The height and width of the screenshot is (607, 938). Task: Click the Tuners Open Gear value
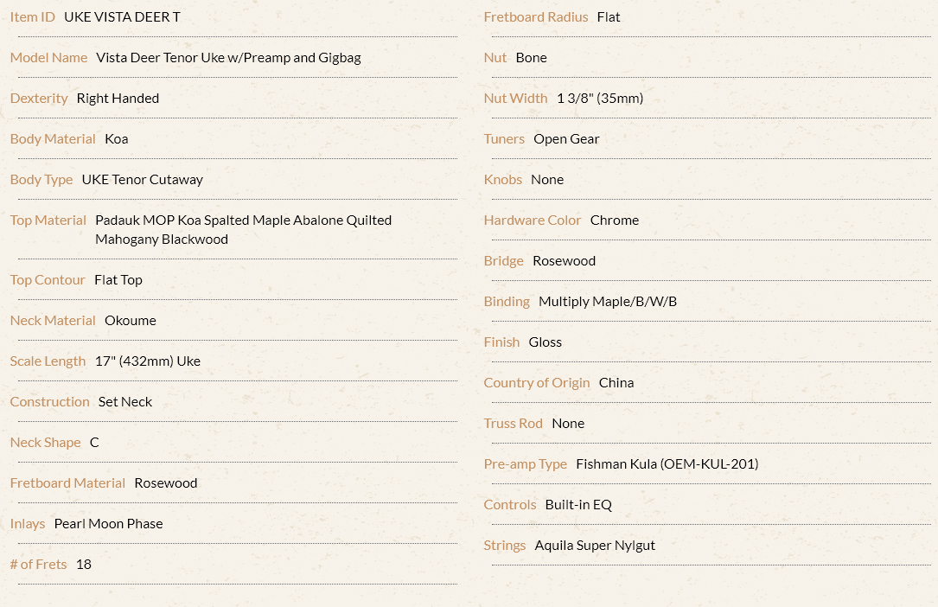click(x=566, y=138)
